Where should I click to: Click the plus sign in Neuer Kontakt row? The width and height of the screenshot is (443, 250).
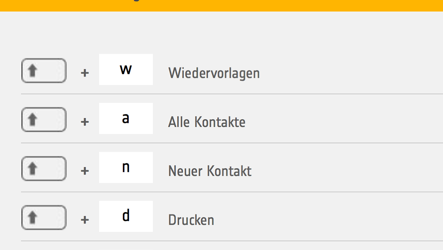coord(85,171)
